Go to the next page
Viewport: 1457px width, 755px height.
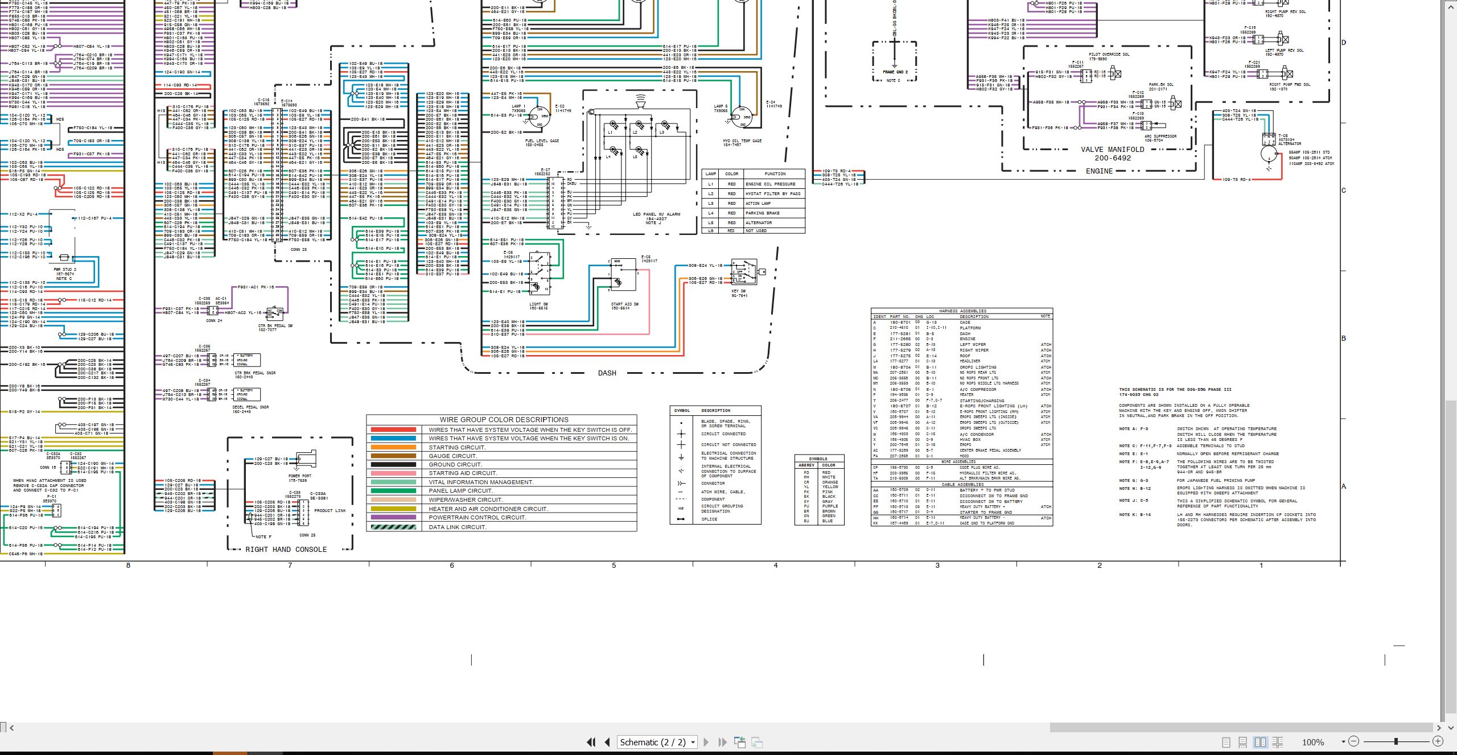[x=706, y=742]
